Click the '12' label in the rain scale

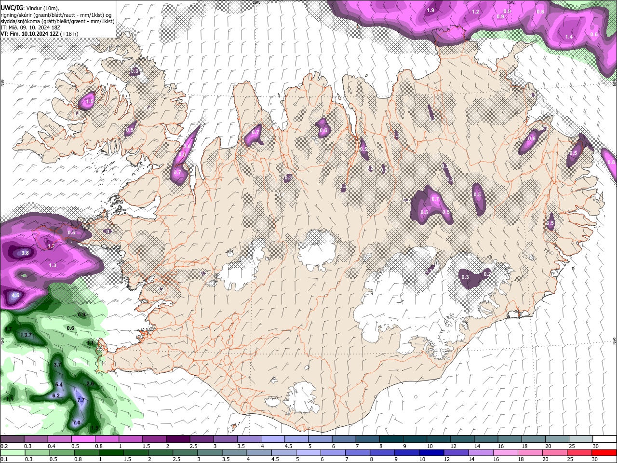[x=447, y=459]
